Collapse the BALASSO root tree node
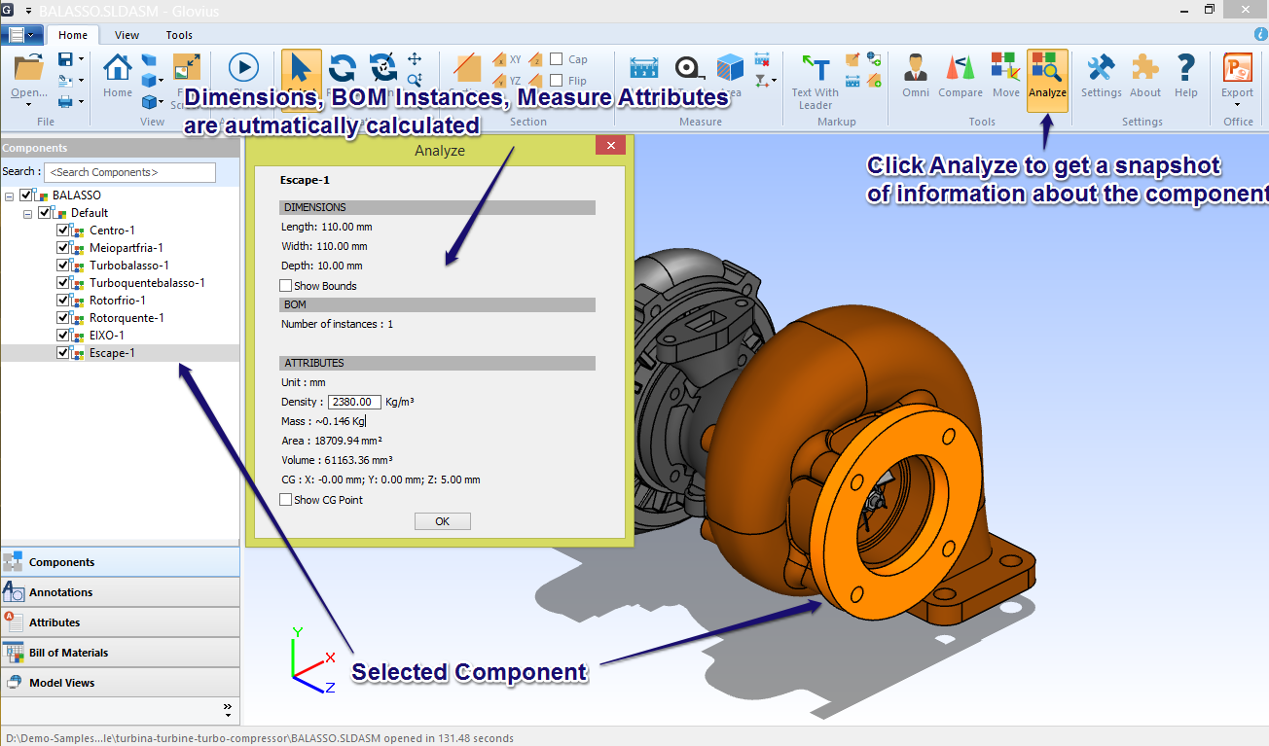Screen dimensions: 1269x746 [x=10, y=195]
